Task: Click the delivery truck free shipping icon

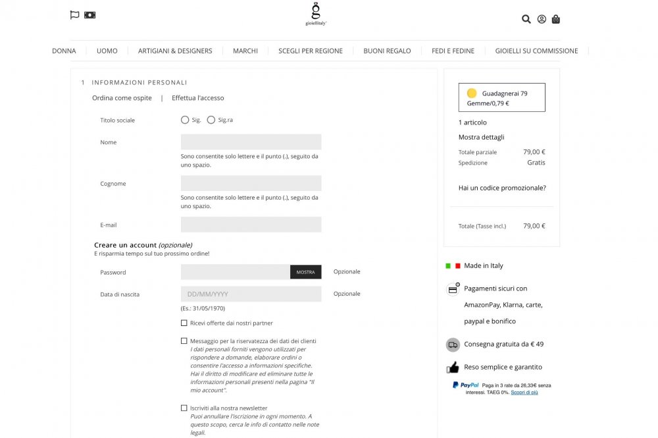Action: [452, 344]
